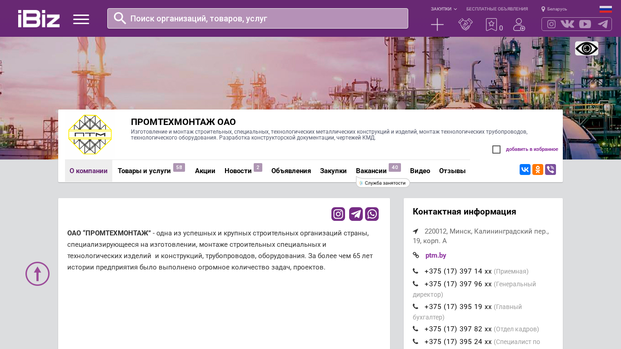Screen dimensions: 621x349
Task: Toggle the accessibility eye view mode
Action: [586, 48]
